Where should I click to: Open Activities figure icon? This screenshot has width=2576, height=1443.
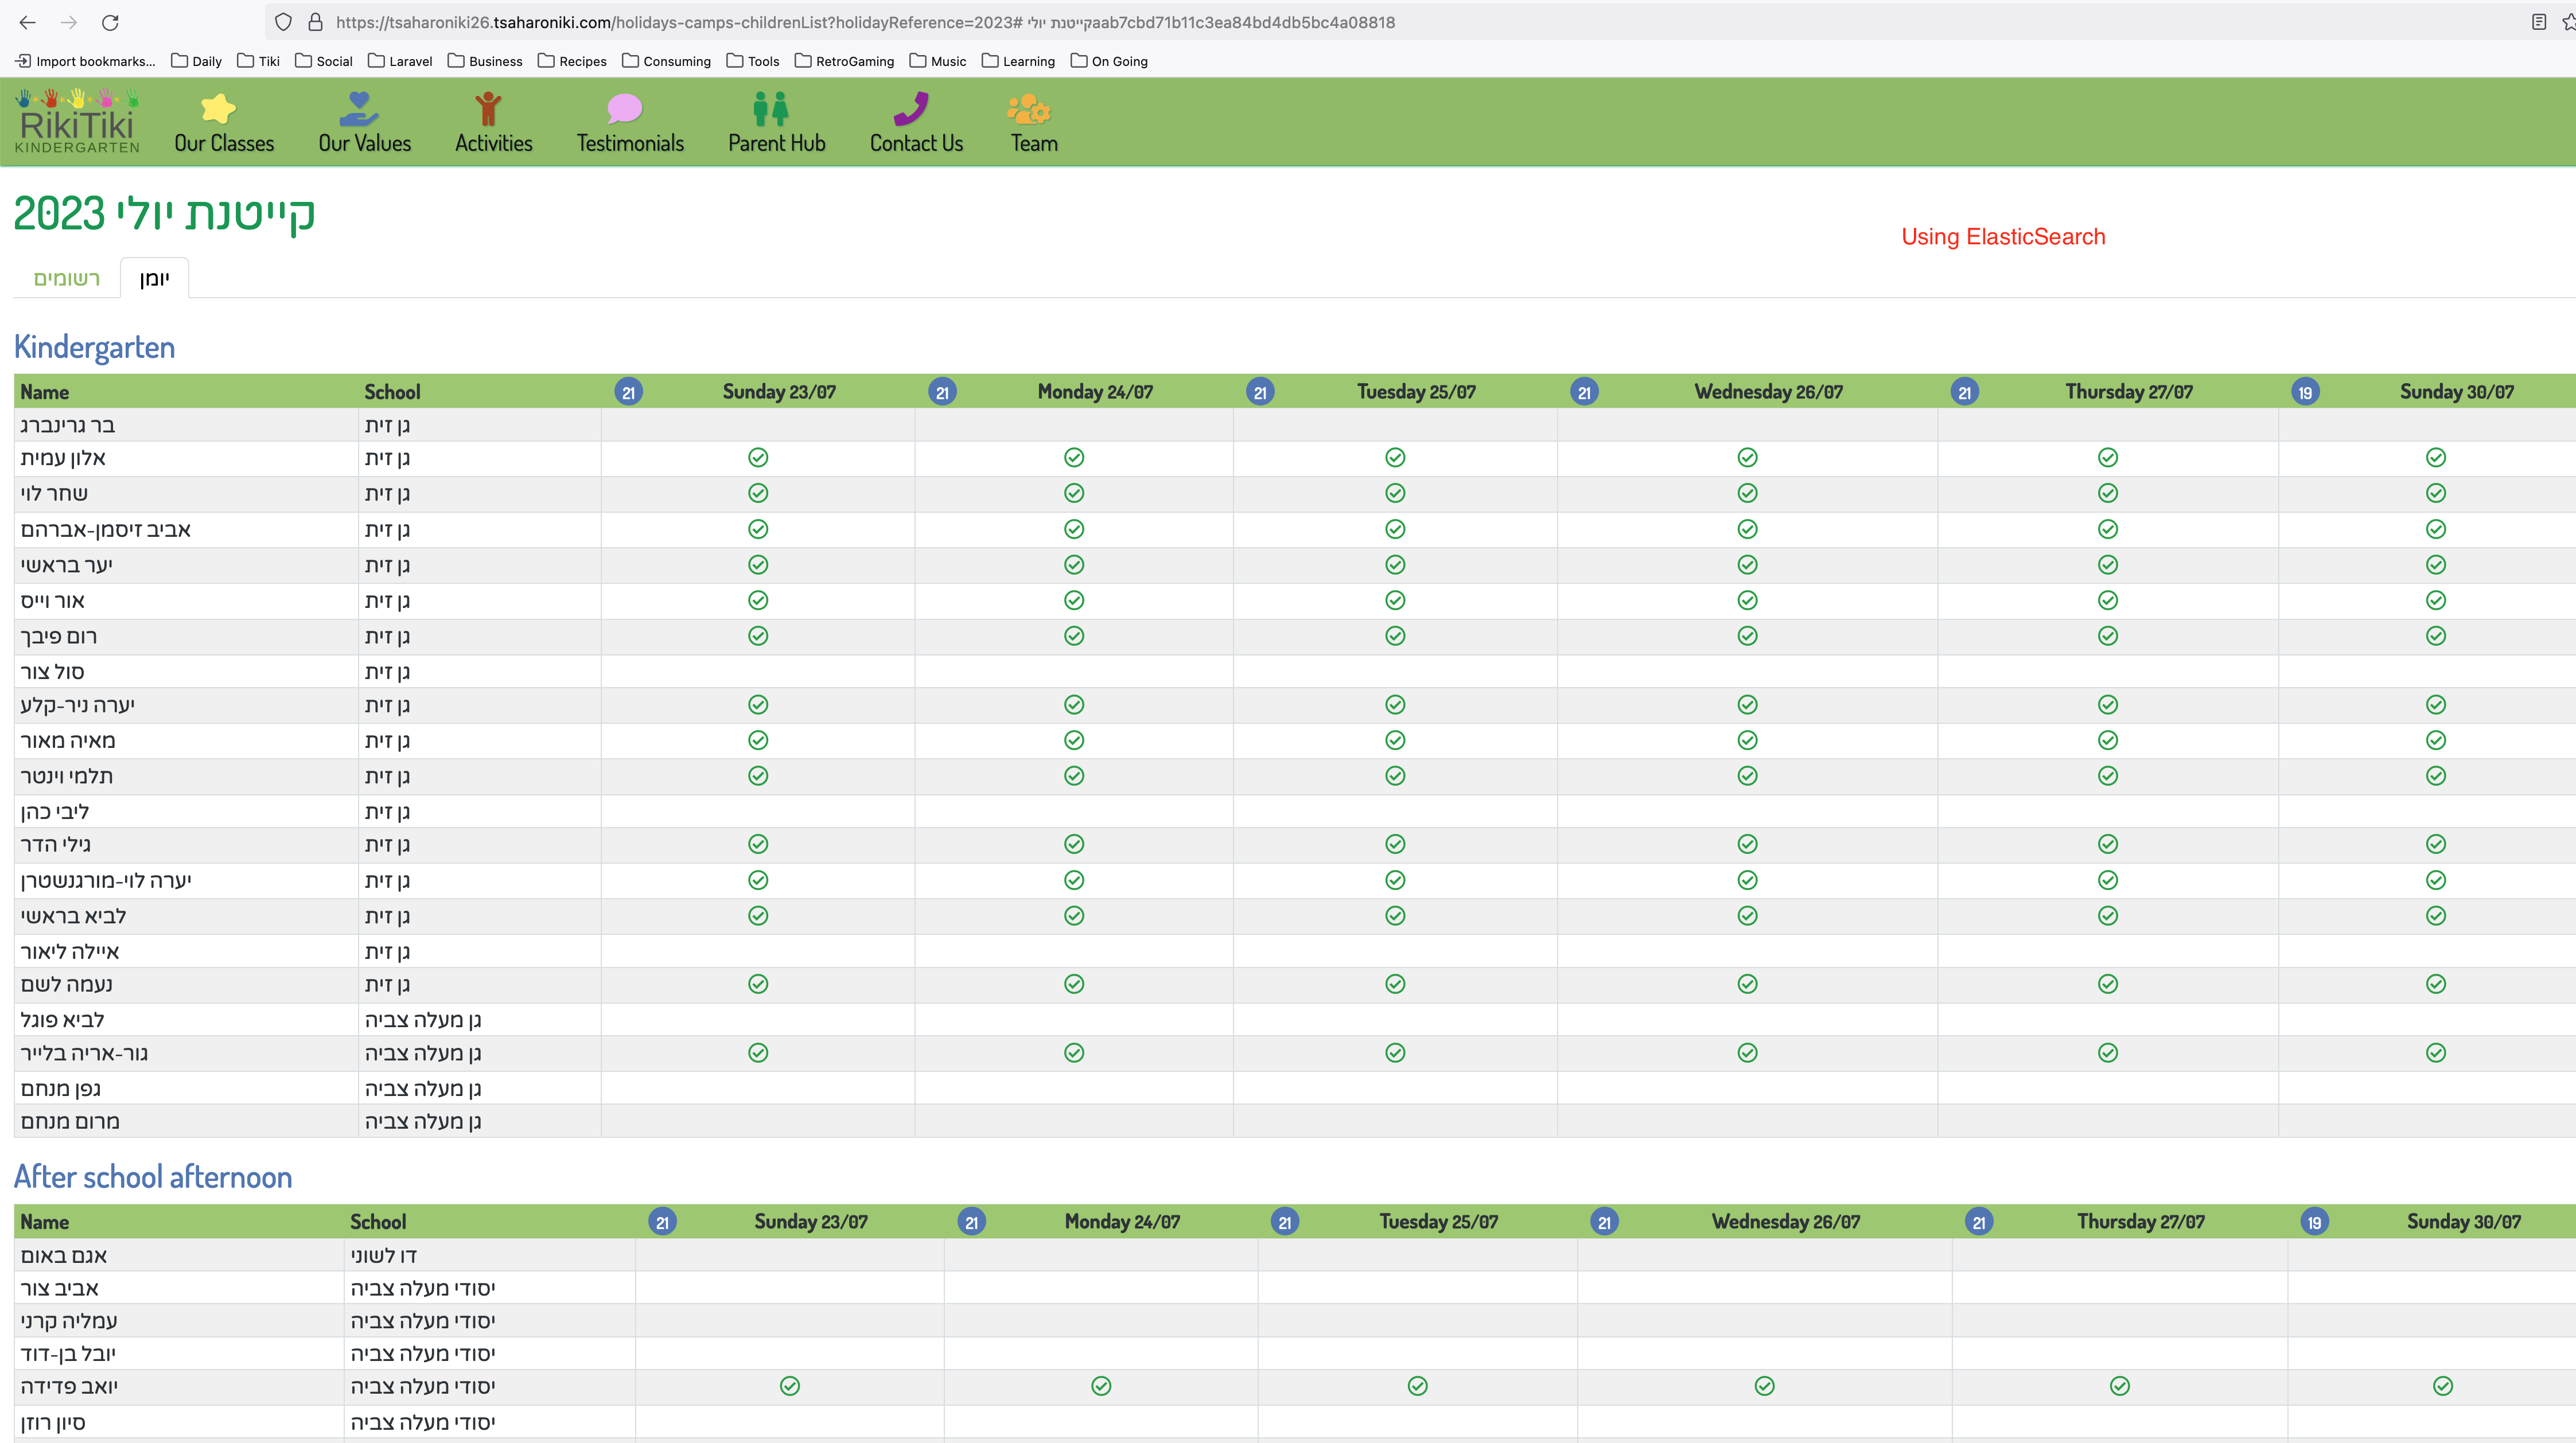tap(488, 108)
